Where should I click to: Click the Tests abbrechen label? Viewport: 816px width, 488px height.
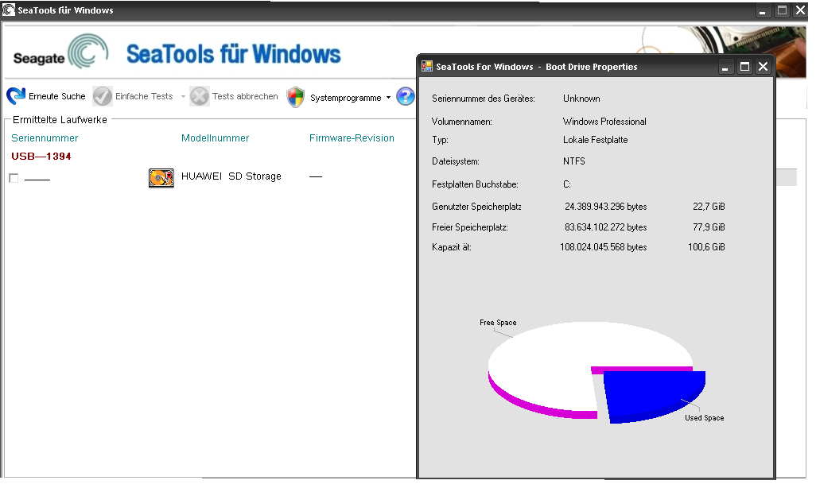245,96
